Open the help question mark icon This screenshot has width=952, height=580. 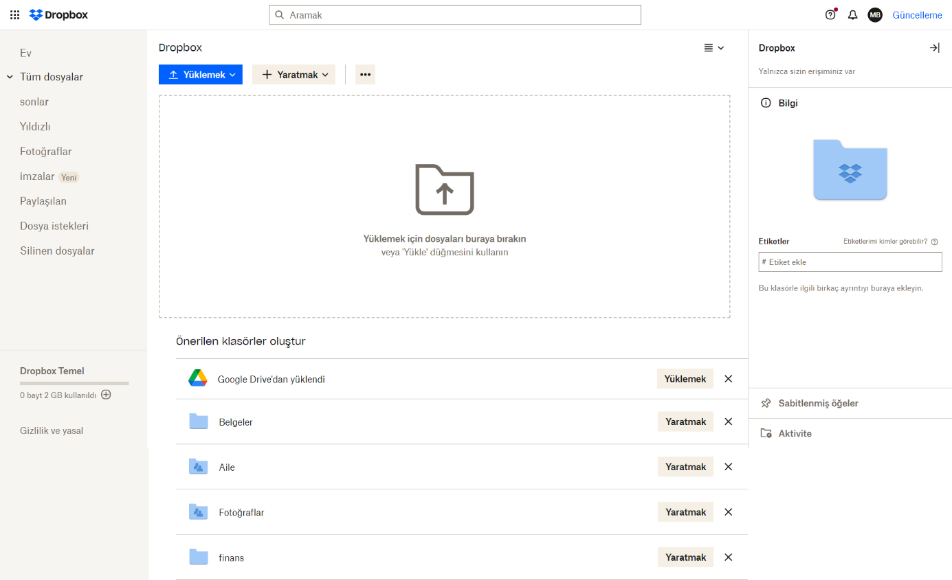[x=830, y=15]
